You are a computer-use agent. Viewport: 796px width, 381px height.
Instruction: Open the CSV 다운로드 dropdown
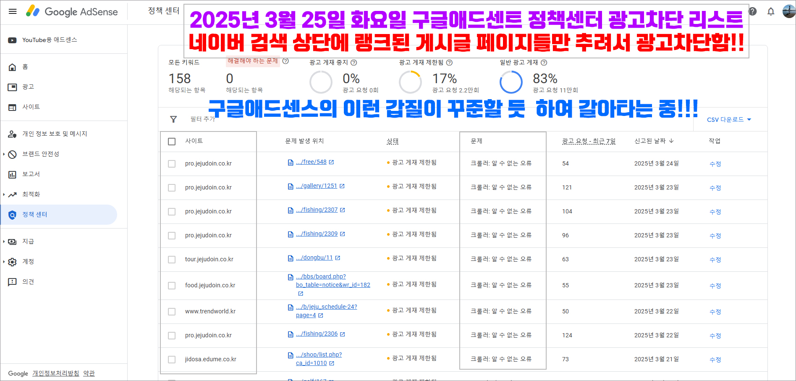pyautogui.click(x=729, y=120)
